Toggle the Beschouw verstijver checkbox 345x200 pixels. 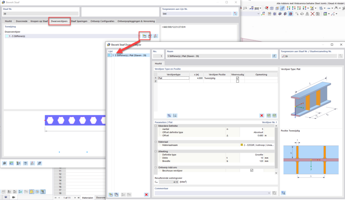coord(252,170)
